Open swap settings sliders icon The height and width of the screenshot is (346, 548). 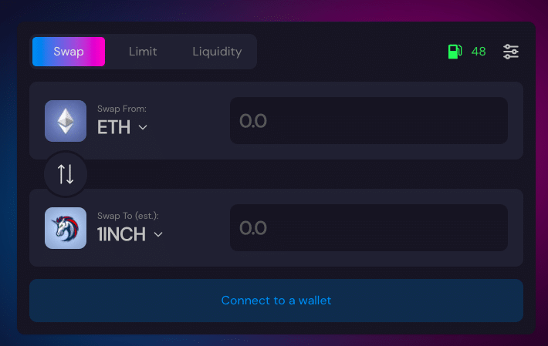point(511,52)
